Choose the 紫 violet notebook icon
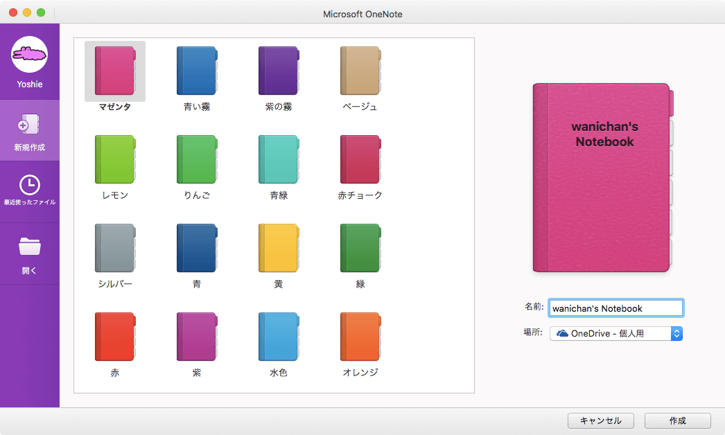Viewport: 725px width, 435px height. [197, 337]
